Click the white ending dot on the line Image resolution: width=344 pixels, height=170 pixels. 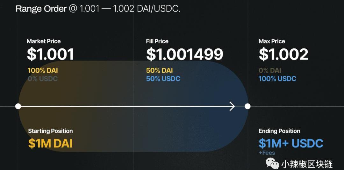tap(247, 106)
